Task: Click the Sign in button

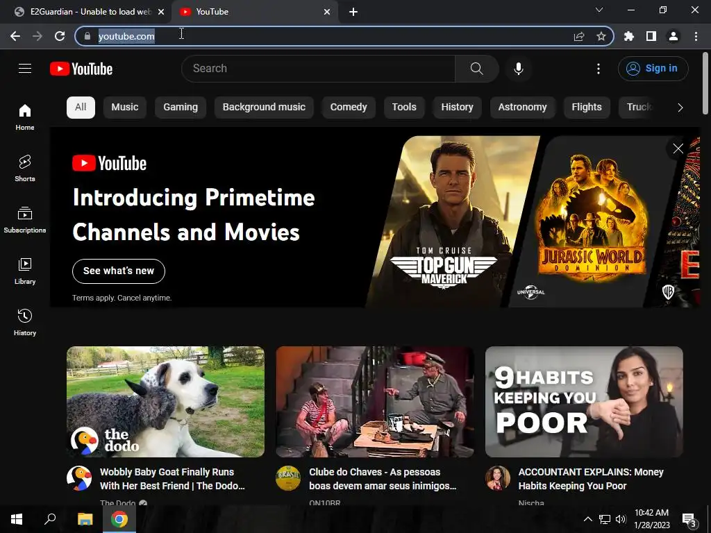Action: click(x=653, y=69)
